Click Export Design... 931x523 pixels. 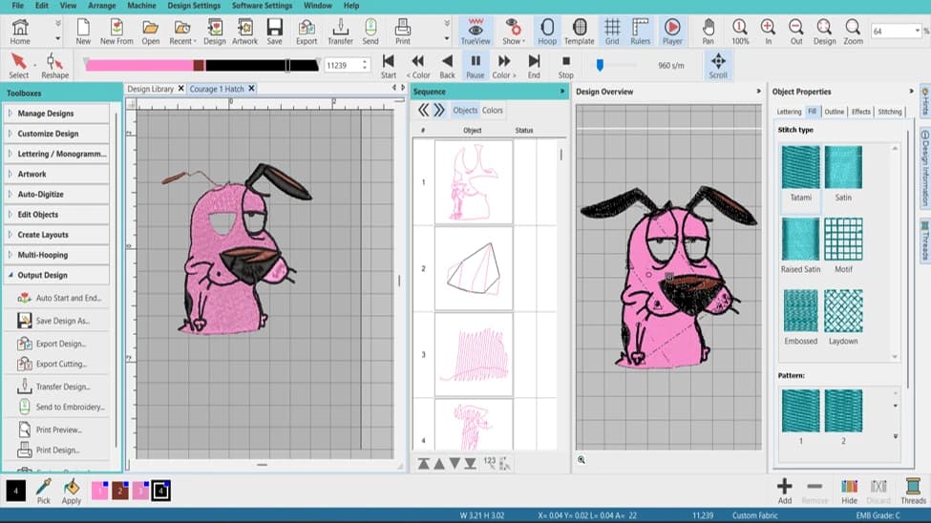tap(60, 344)
